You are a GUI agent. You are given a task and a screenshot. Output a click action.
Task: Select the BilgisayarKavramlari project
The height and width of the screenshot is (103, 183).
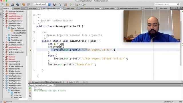point(16,11)
